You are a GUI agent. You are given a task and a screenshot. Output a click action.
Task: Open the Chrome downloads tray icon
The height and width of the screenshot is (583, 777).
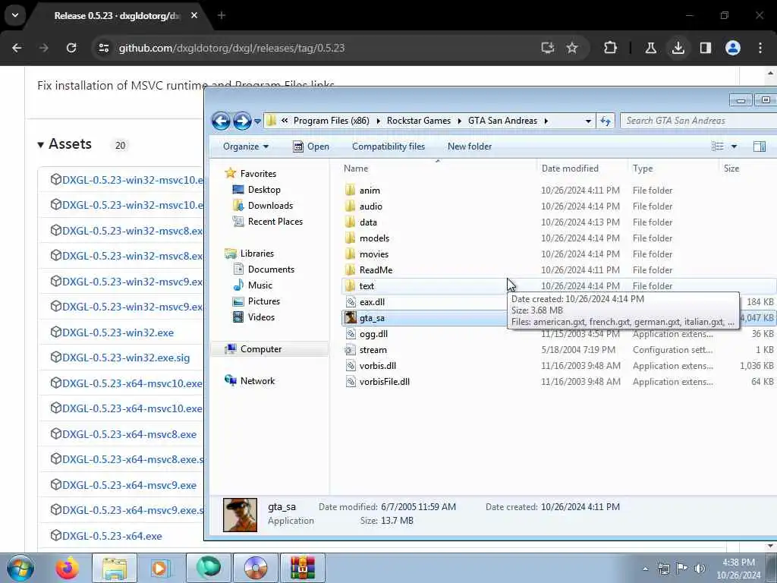click(x=678, y=48)
